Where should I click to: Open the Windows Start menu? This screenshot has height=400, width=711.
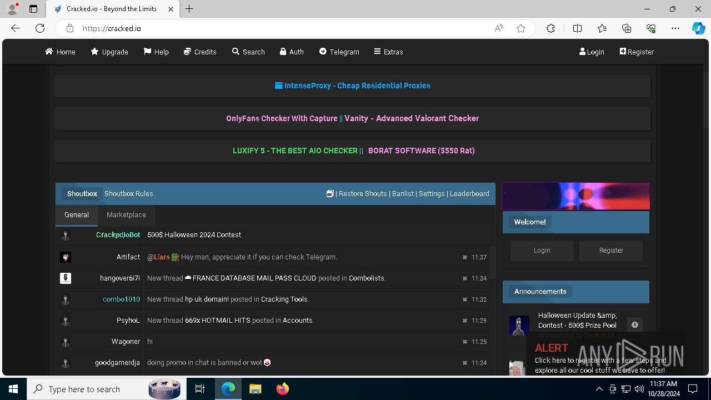13,389
